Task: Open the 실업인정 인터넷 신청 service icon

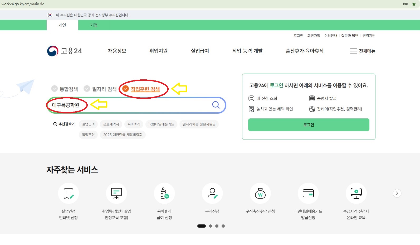Action: (69, 194)
